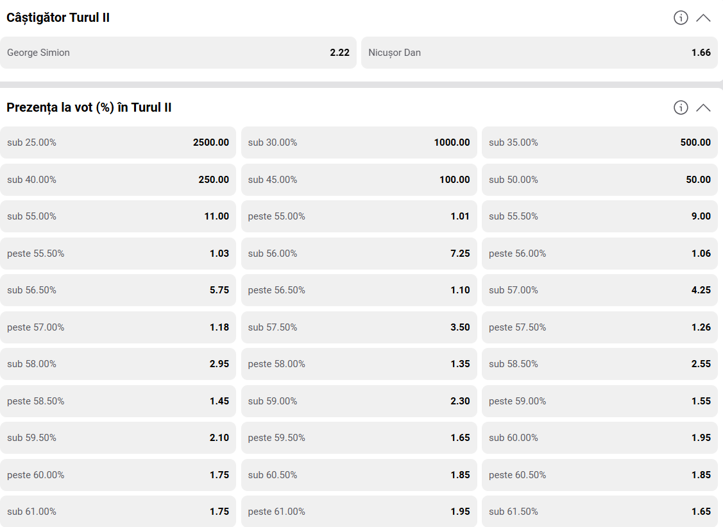Pick peste 56.00% at 1.06
This screenshot has width=723, height=527.
coord(600,254)
